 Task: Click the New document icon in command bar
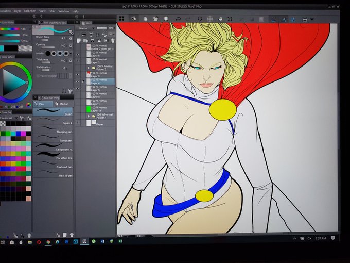coord(146,19)
